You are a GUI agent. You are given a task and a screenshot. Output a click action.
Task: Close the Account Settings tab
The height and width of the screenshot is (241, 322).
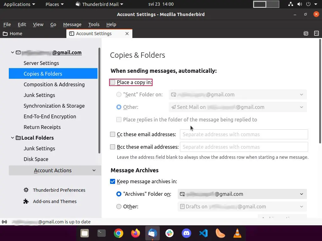pyautogui.click(x=127, y=34)
